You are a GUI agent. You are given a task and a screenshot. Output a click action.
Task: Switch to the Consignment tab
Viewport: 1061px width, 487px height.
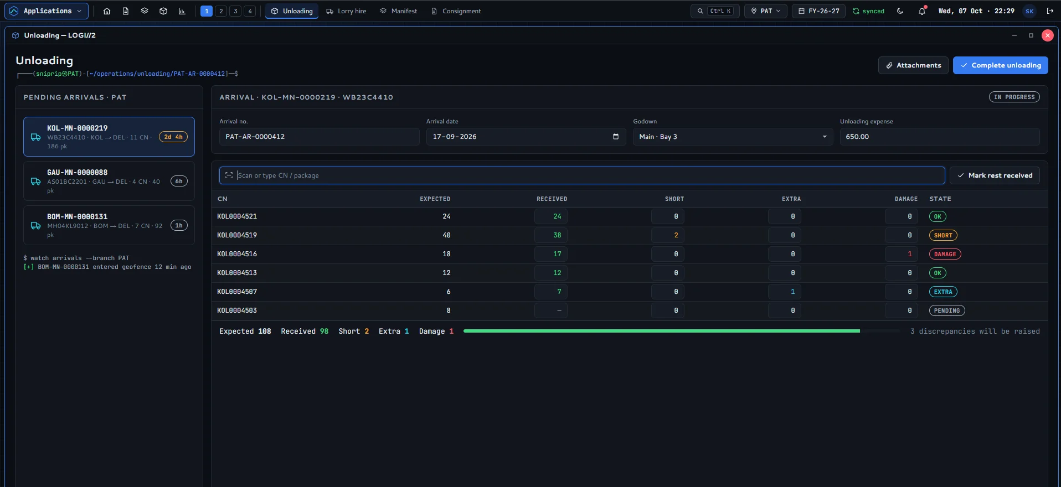[x=456, y=11]
